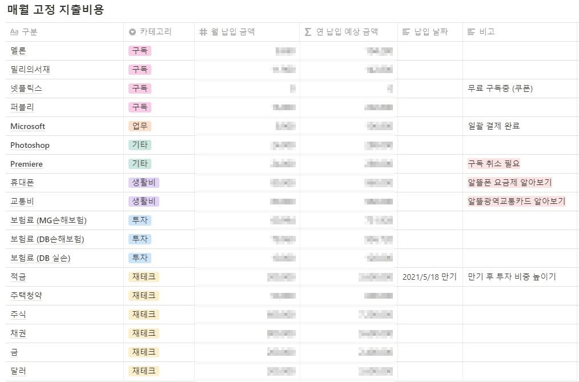Open the 주택청약 row

[x=26, y=295]
